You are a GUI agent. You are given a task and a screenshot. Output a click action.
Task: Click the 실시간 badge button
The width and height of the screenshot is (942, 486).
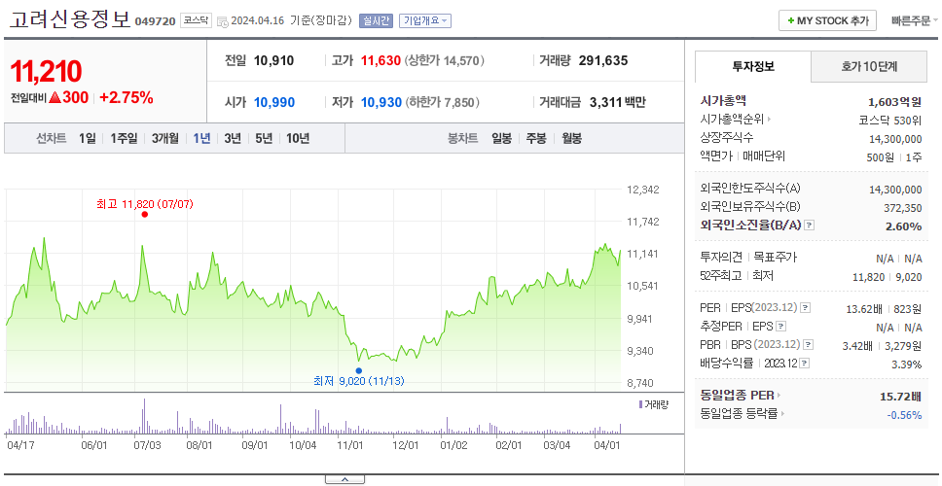[376, 21]
